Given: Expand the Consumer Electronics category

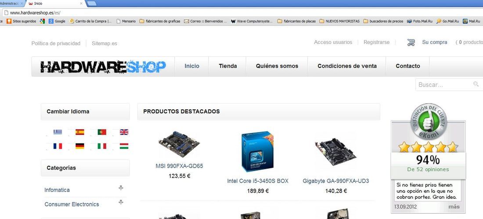Looking at the screenshot, I should (x=121, y=202).
